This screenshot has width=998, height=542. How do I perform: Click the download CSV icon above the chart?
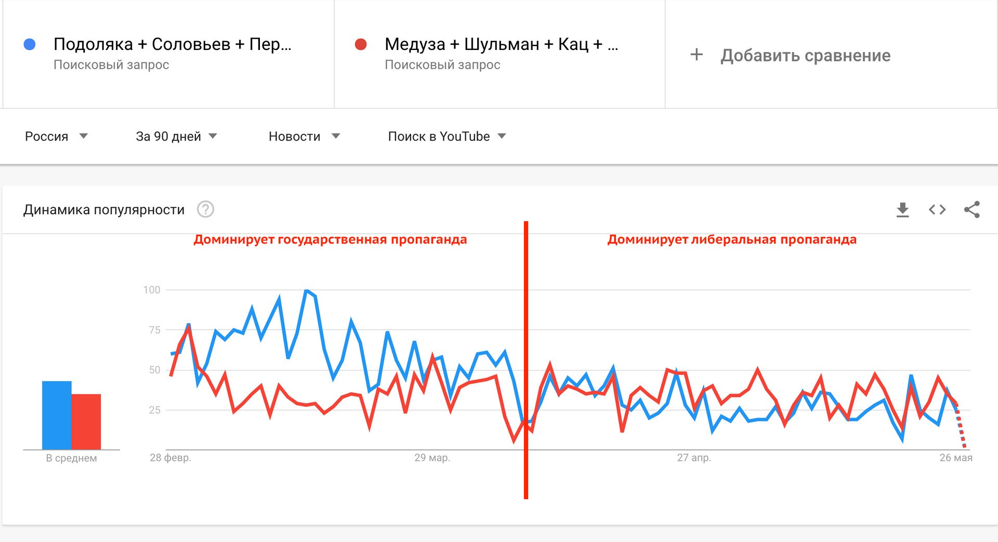[x=903, y=210]
